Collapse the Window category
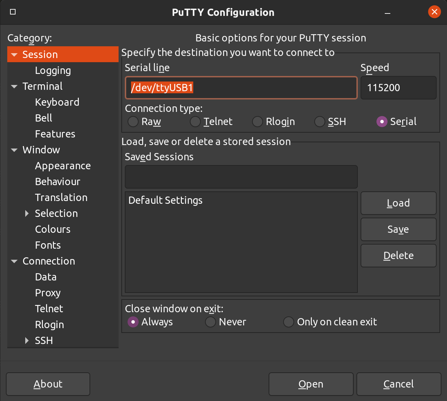This screenshot has height=401, width=447. [14, 150]
